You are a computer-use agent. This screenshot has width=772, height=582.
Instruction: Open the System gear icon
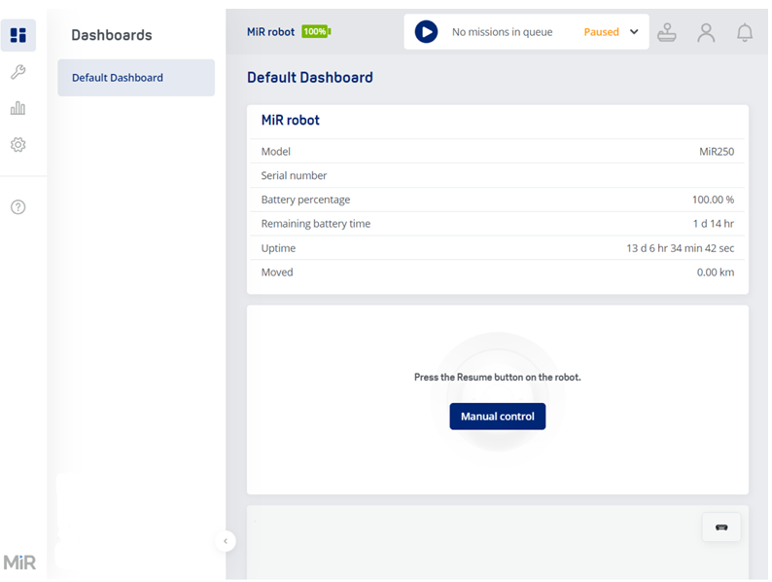pyautogui.click(x=18, y=145)
